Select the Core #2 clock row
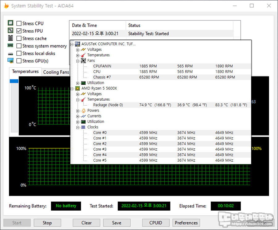Viewport: 278px width, 230px height. click(x=171, y=144)
